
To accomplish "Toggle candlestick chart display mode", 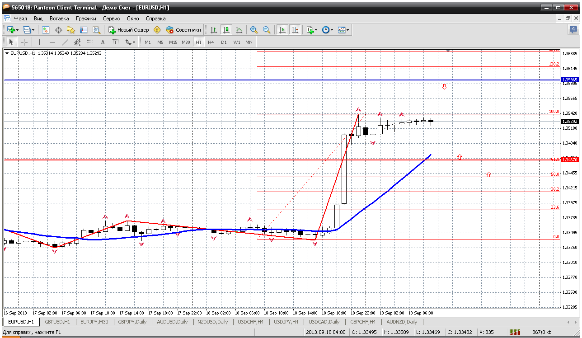I will [226, 30].
